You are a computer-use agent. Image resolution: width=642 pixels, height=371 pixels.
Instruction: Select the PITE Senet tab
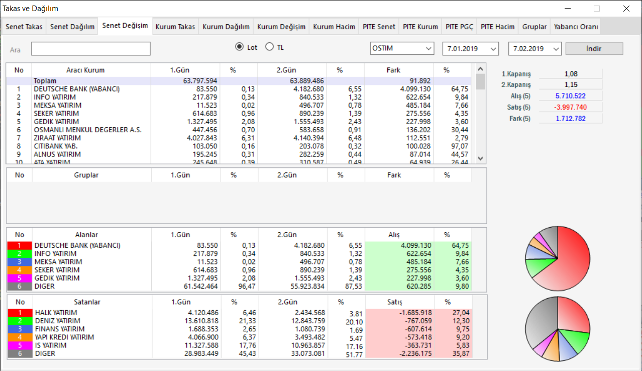click(x=379, y=27)
